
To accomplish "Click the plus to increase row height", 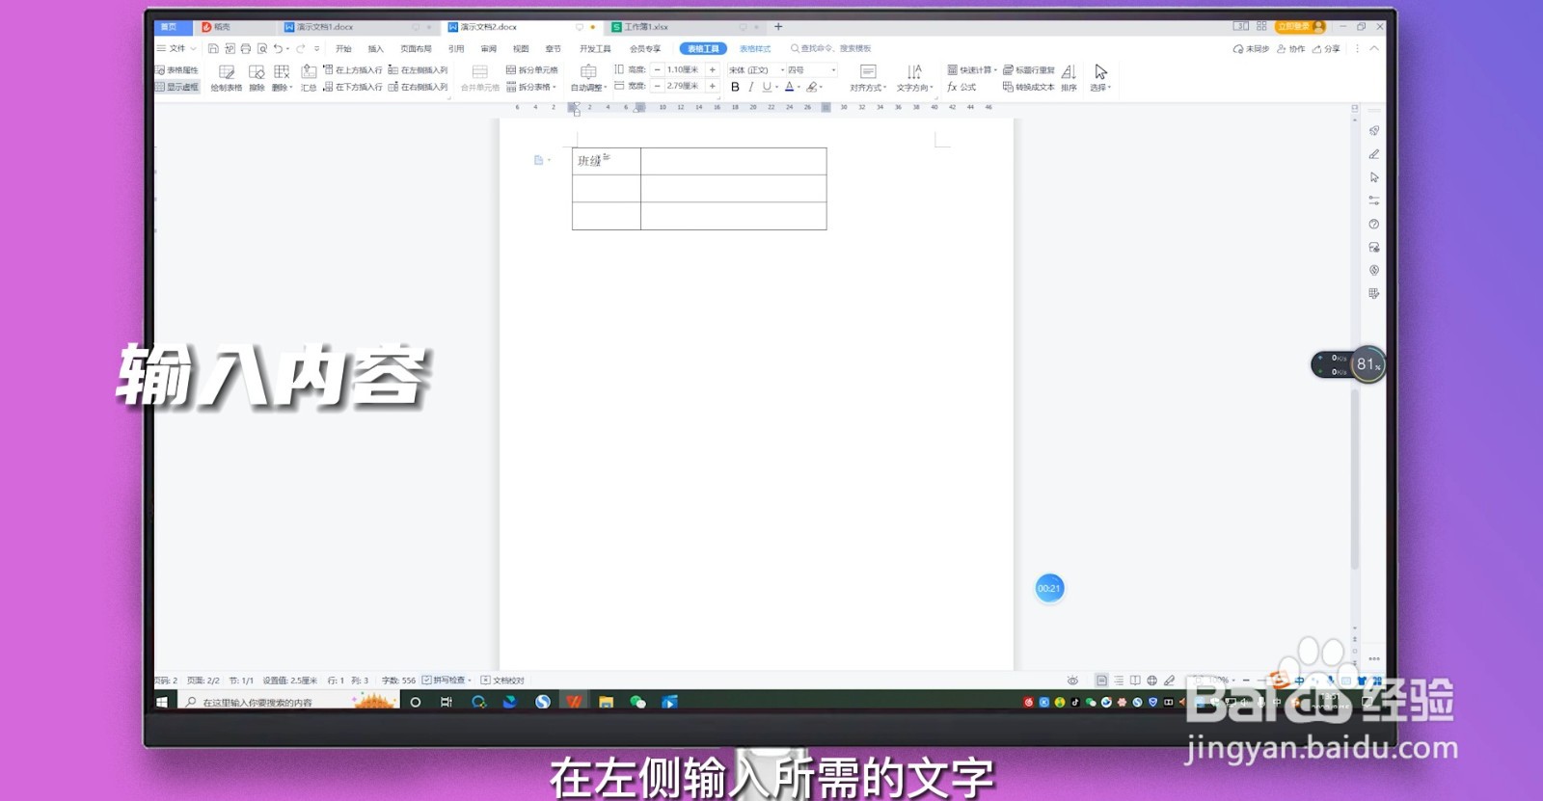I will coord(713,70).
